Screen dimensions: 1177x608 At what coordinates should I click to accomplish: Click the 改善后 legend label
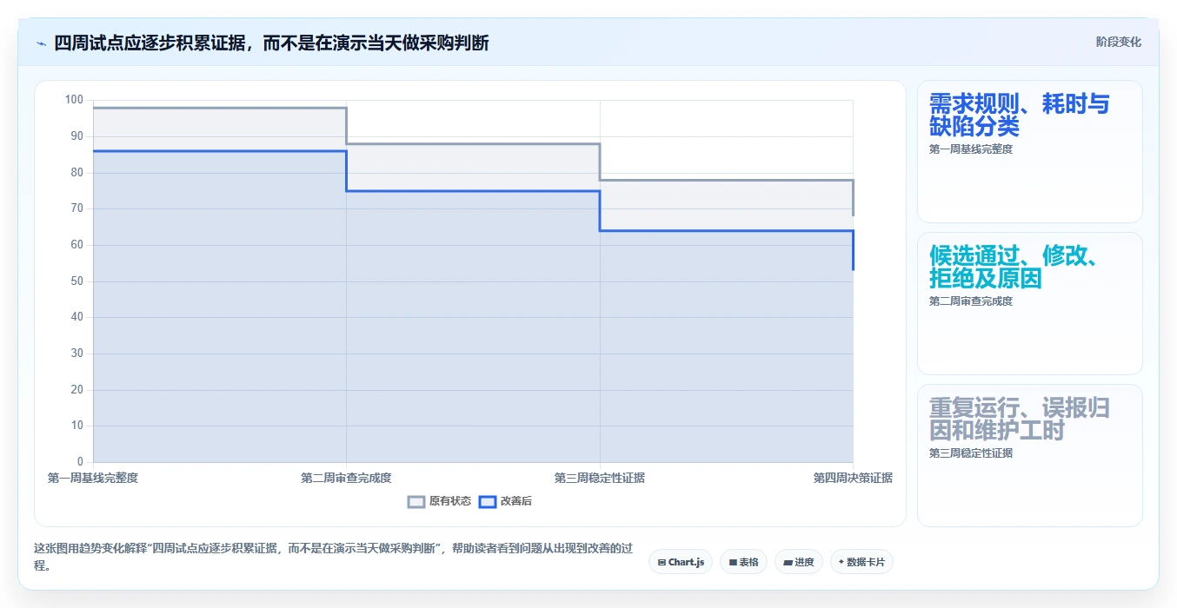coord(516,501)
